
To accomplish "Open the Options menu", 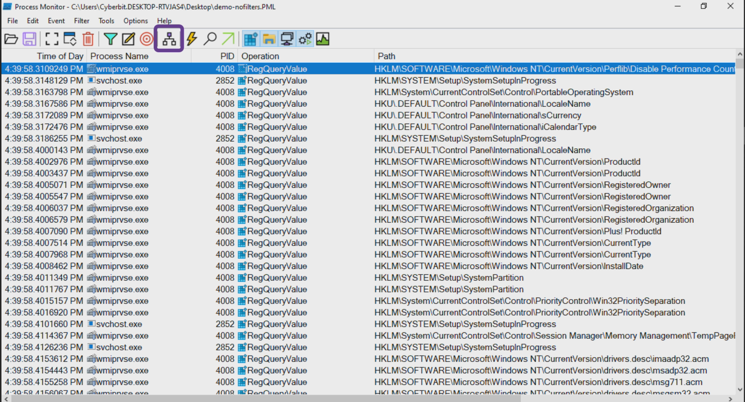I will point(136,21).
